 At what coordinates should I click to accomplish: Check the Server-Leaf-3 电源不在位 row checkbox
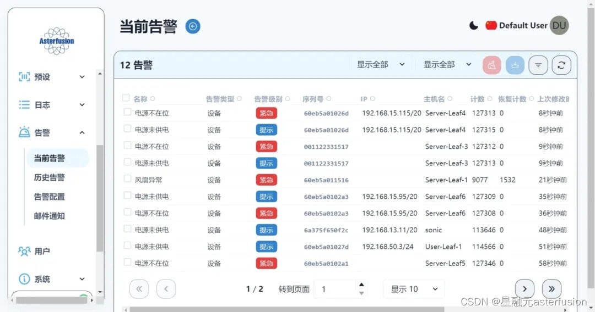127,146
